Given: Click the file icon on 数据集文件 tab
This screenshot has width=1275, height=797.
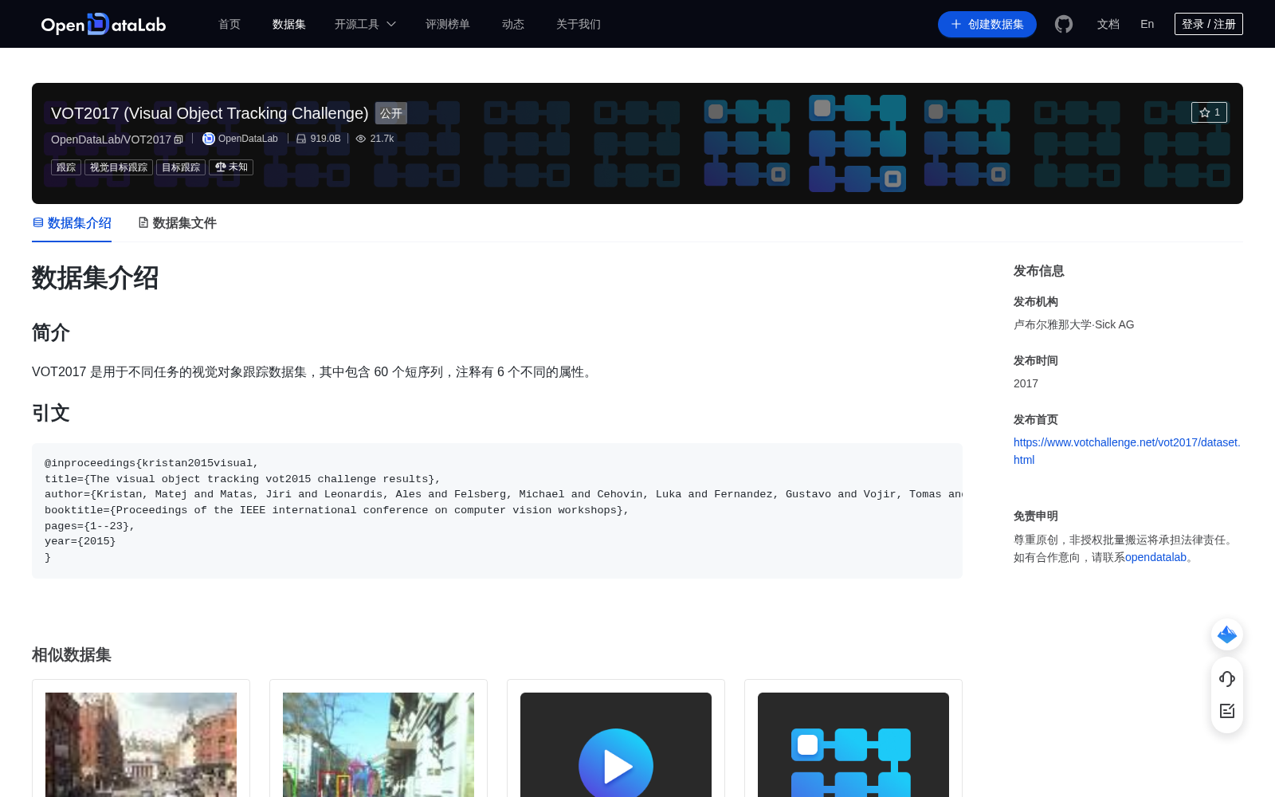Looking at the screenshot, I should [x=143, y=222].
